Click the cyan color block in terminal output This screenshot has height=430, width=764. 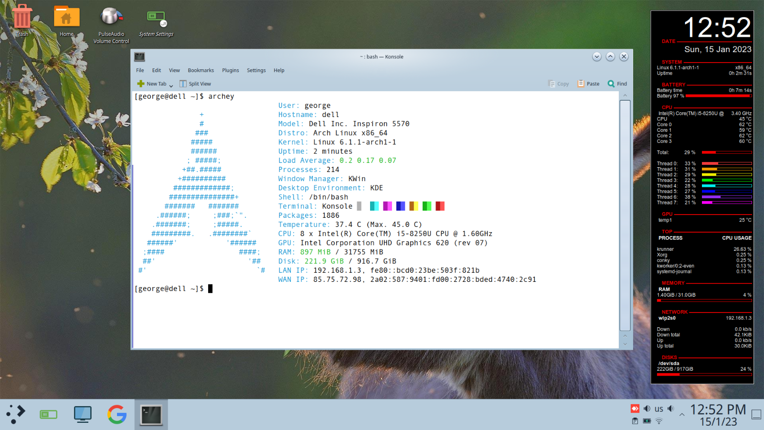(374, 206)
